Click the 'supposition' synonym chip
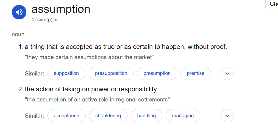Image resolution: width=278 pixels, height=131 pixels. (x=66, y=73)
